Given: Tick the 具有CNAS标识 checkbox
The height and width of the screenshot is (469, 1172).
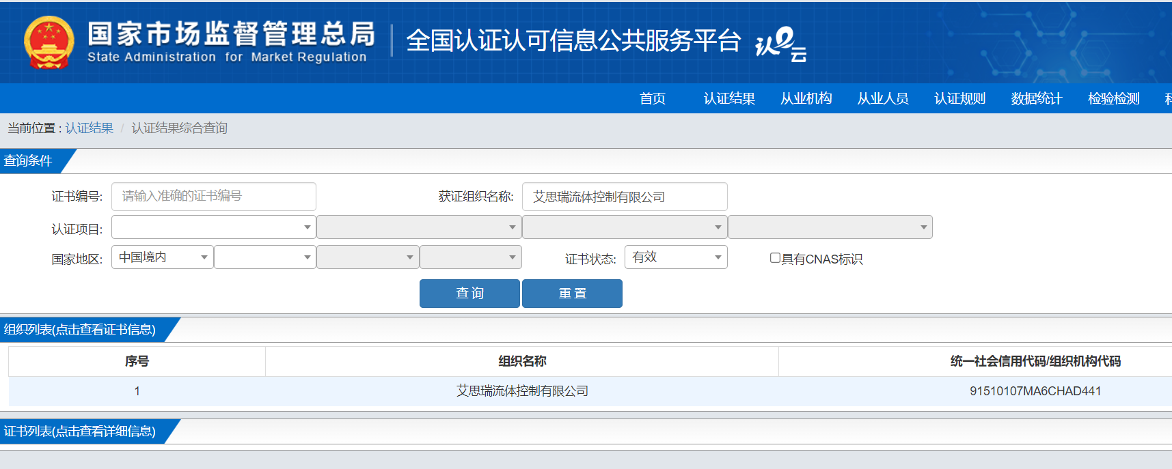Looking at the screenshot, I should pyautogui.click(x=775, y=258).
